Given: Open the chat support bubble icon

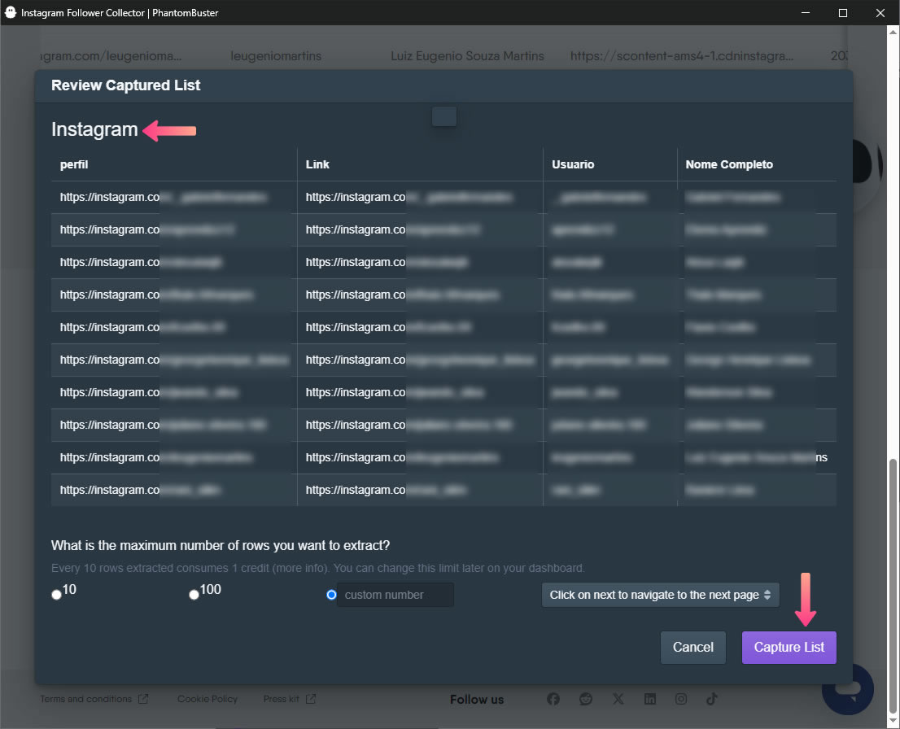Looking at the screenshot, I should 848,689.
